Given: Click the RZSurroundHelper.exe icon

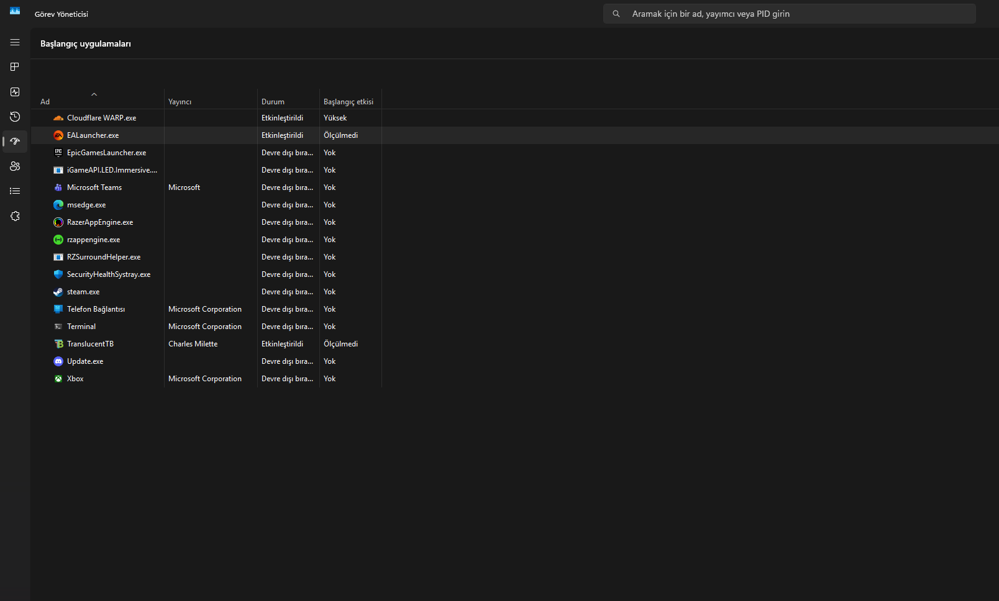Looking at the screenshot, I should tap(58, 257).
